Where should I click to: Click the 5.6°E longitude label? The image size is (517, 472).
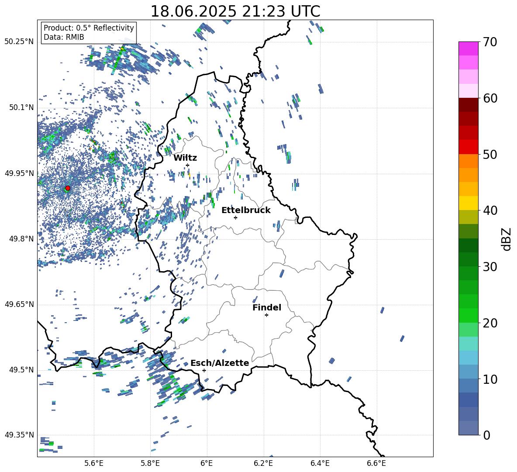pyautogui.click(x=94, y=463)
